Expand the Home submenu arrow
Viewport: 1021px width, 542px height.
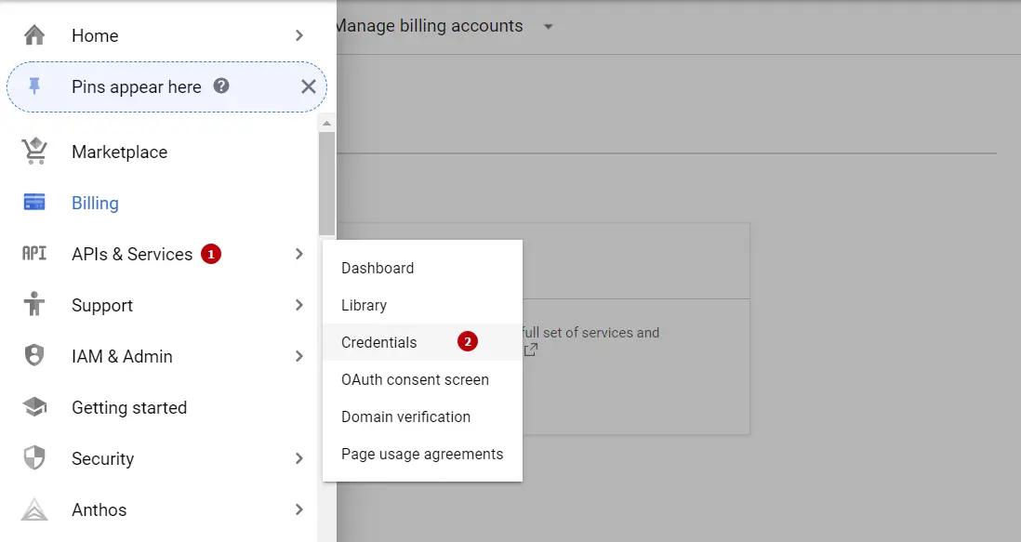[298, 35]
